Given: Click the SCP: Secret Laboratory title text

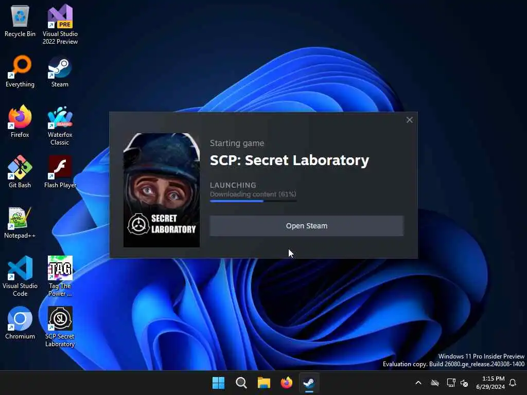Looking at the screenshot, I should 289,160.
